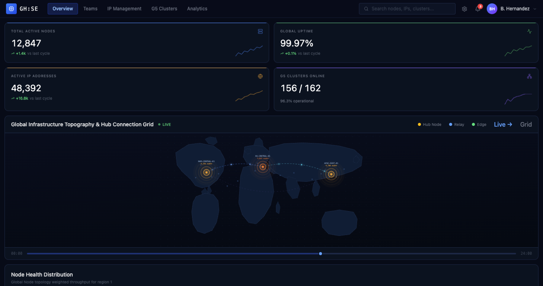
Task: Click the GH:SE chip logo icon
Action: point(12,9)
